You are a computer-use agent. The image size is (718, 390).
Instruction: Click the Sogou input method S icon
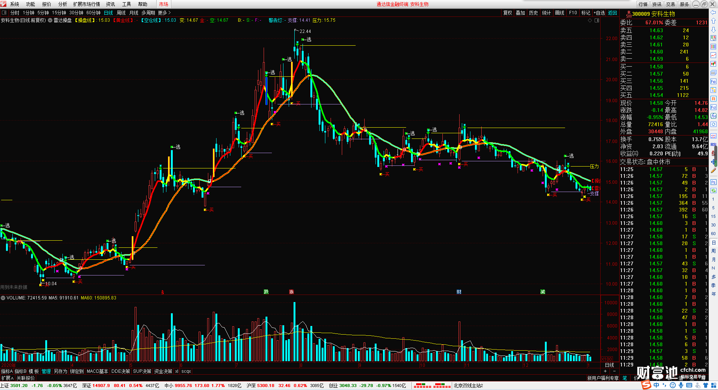[646, 385]
